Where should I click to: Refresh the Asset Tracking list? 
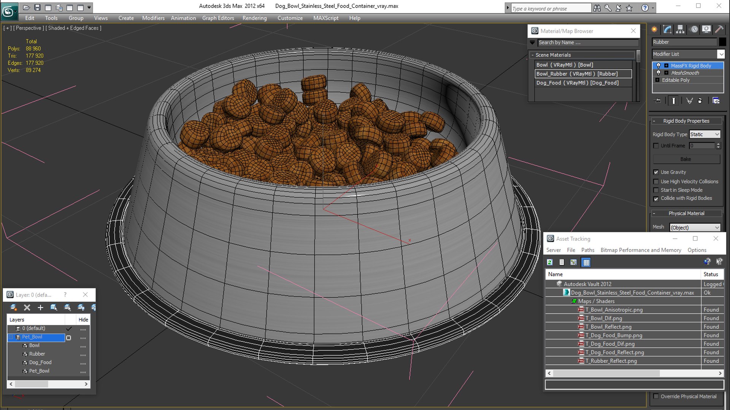point(550,262)
